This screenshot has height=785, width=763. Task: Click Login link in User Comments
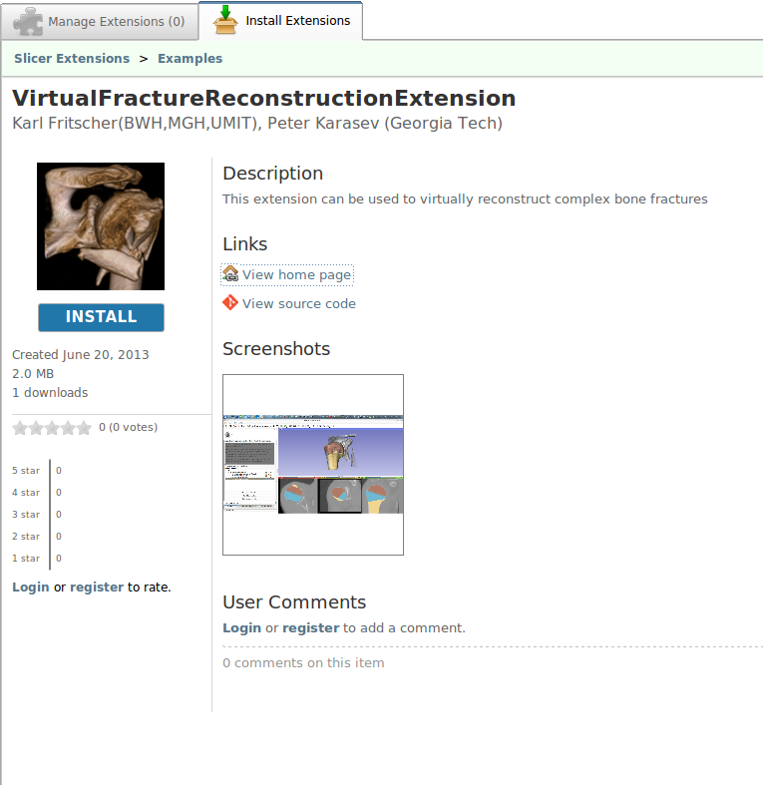click(241, 627)
